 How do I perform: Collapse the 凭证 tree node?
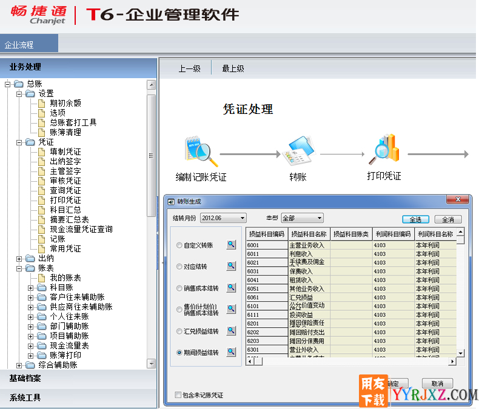click(19, 142)
